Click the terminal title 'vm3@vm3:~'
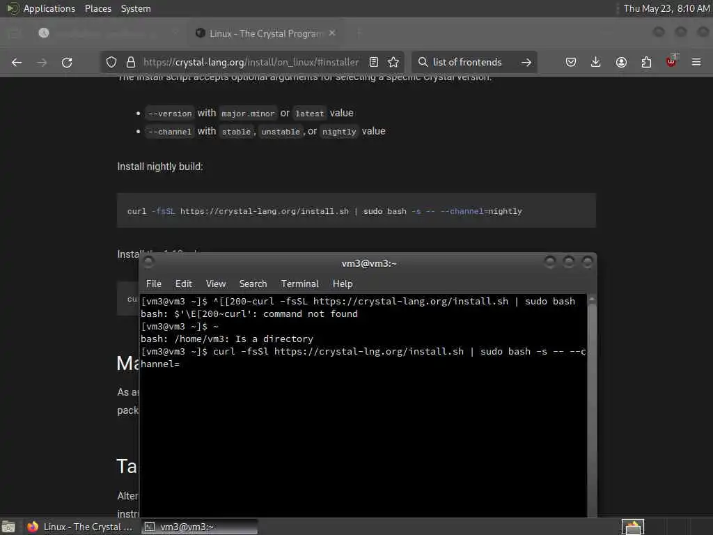 tap(369, 263)
